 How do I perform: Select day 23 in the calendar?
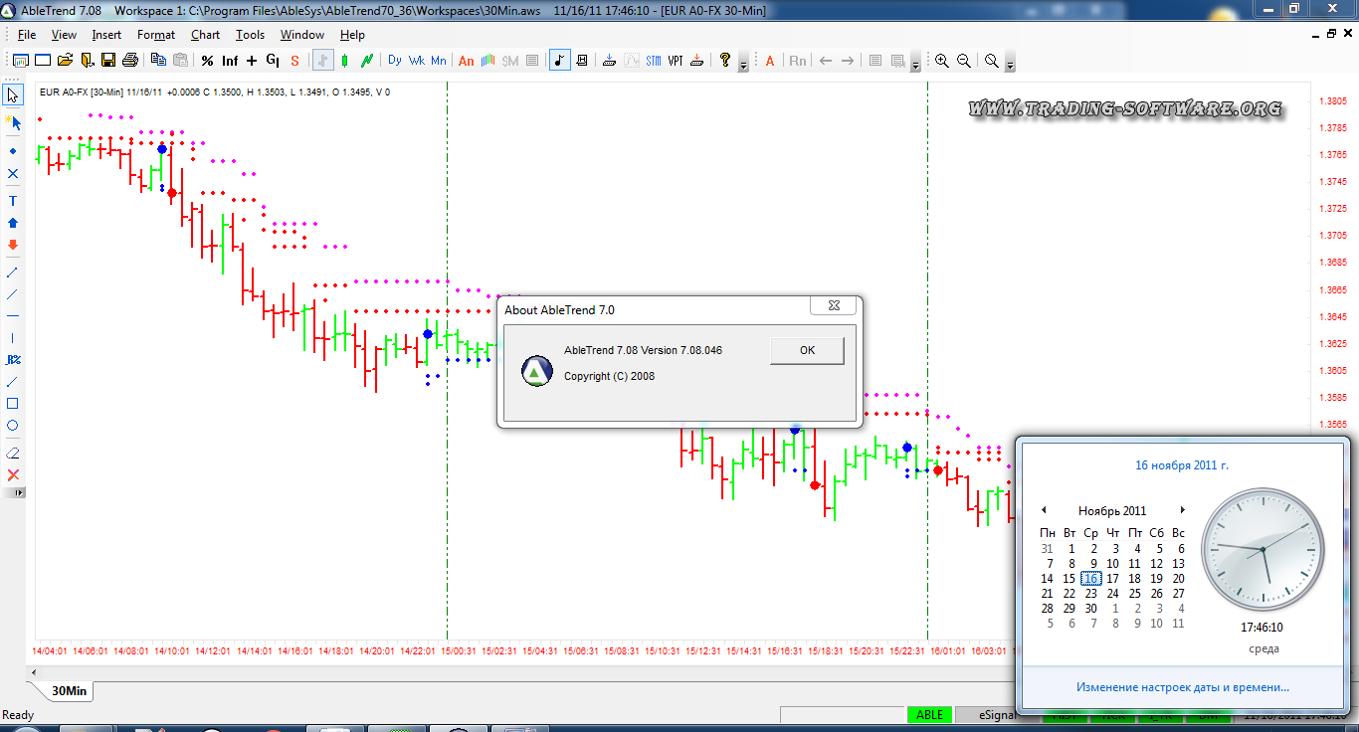tap(1090, 594)
